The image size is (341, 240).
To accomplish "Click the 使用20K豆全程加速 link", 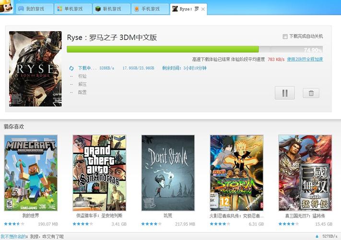I will point(305,59).
